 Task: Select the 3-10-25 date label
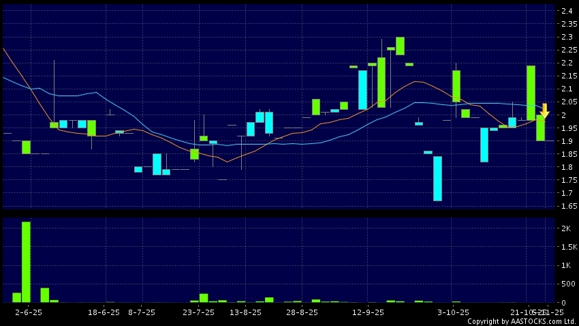(x=453, y=312)
